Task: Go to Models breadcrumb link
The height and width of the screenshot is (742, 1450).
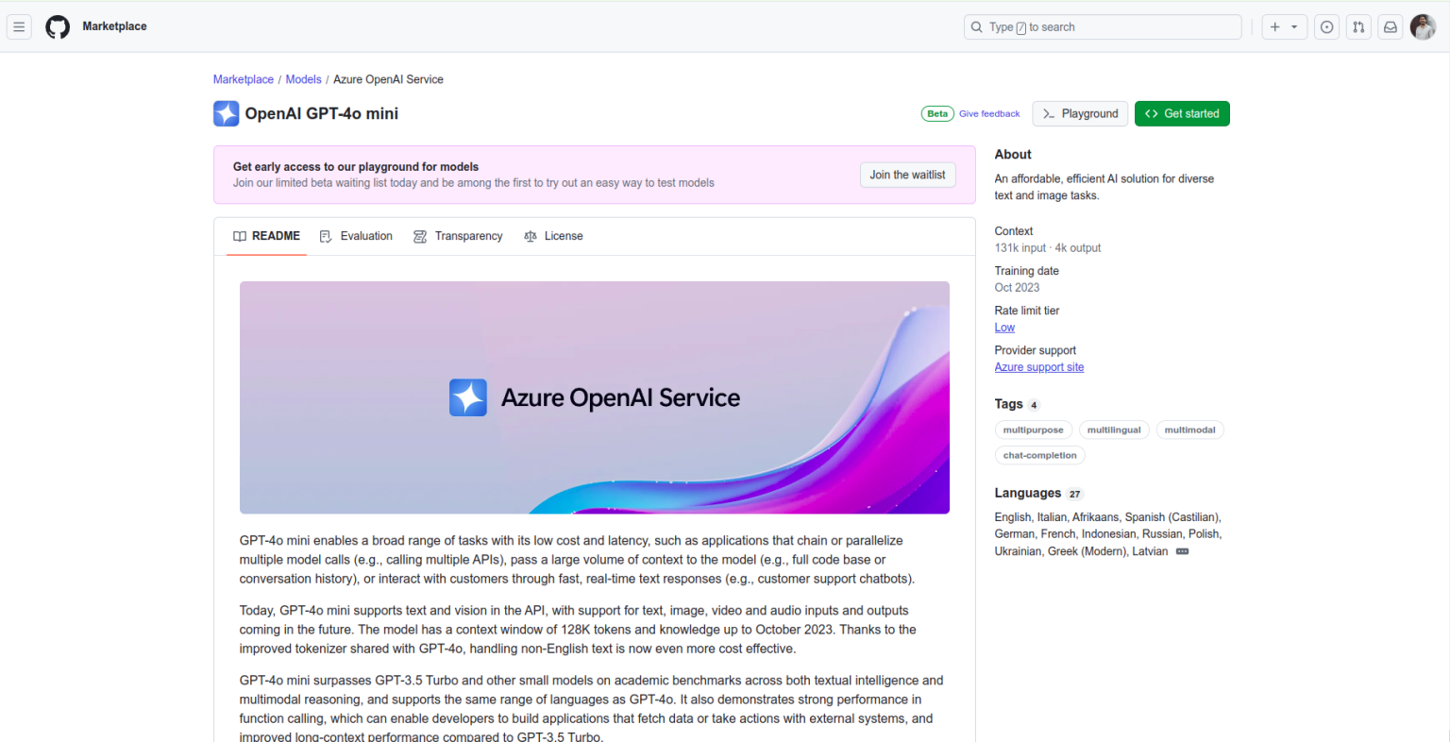Action: click(x=303, y=79)
